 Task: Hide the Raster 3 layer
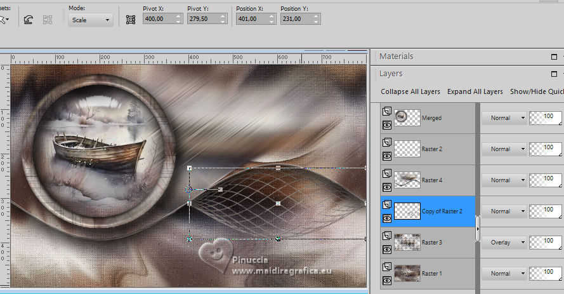coord(387,250)
